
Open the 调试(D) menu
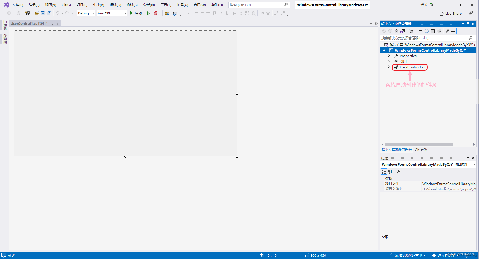[115, 5]
